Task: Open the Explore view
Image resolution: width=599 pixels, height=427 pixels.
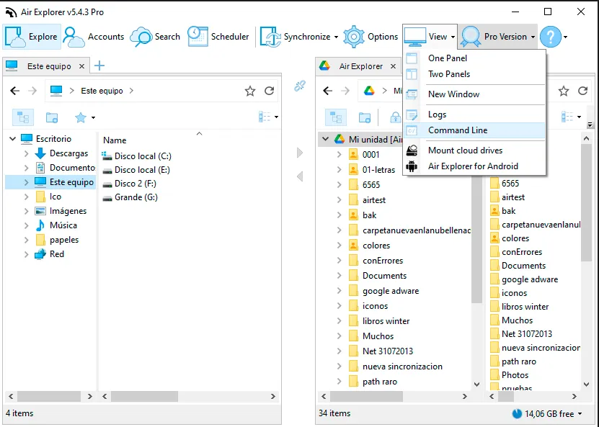Action: pyautogui.click(x=32, y=37)
